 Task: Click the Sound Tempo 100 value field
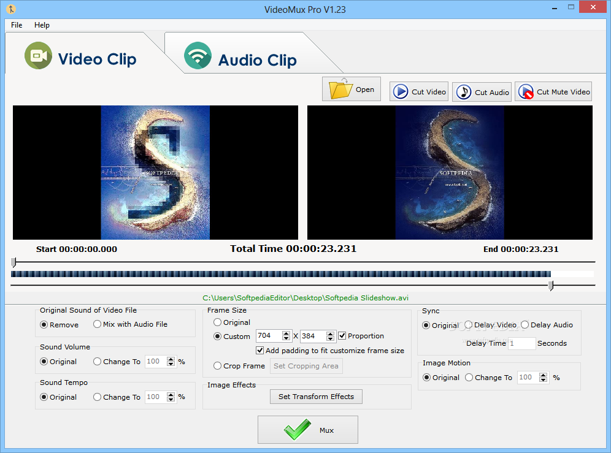pos(156,397)
